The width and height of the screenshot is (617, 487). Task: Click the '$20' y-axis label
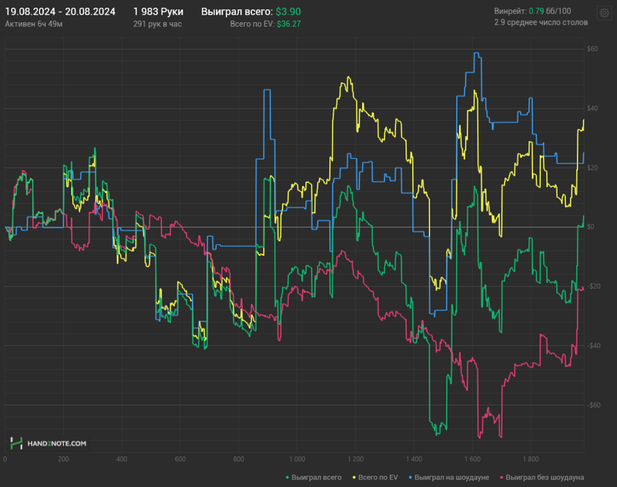(592, 168)
